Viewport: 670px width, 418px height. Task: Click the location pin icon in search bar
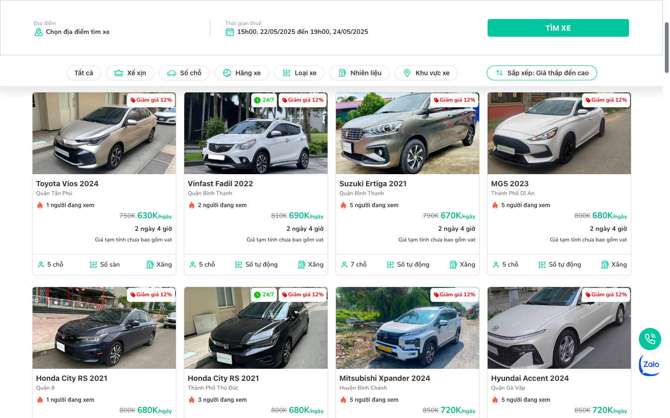pos(39,32)
